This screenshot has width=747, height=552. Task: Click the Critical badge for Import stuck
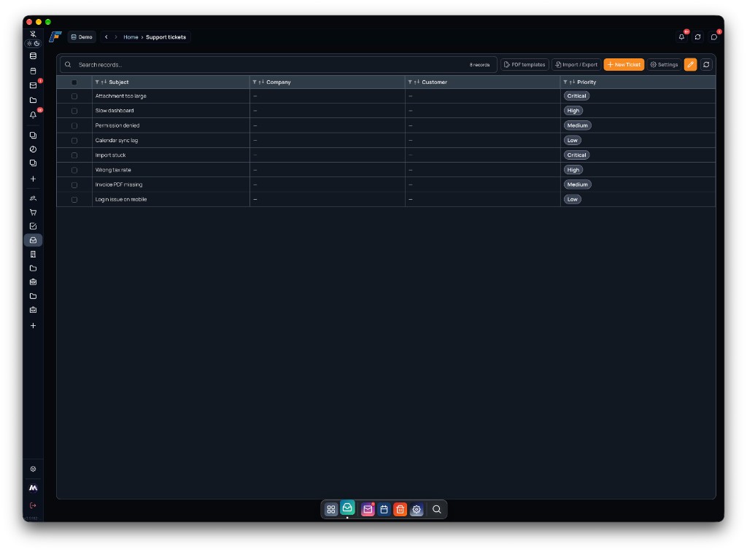point(576,155)
